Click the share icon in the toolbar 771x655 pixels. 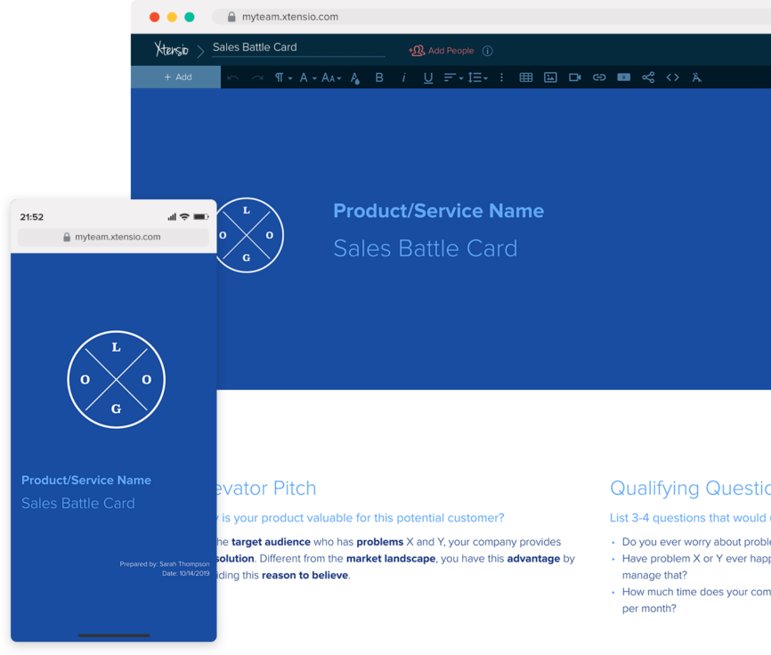648,77
